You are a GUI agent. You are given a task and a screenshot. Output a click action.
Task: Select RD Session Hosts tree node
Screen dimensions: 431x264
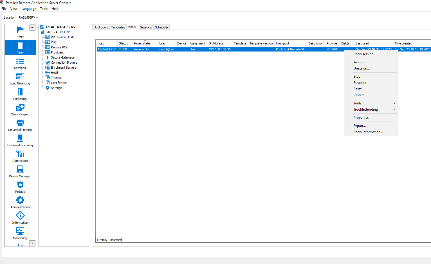click(62, 37)
